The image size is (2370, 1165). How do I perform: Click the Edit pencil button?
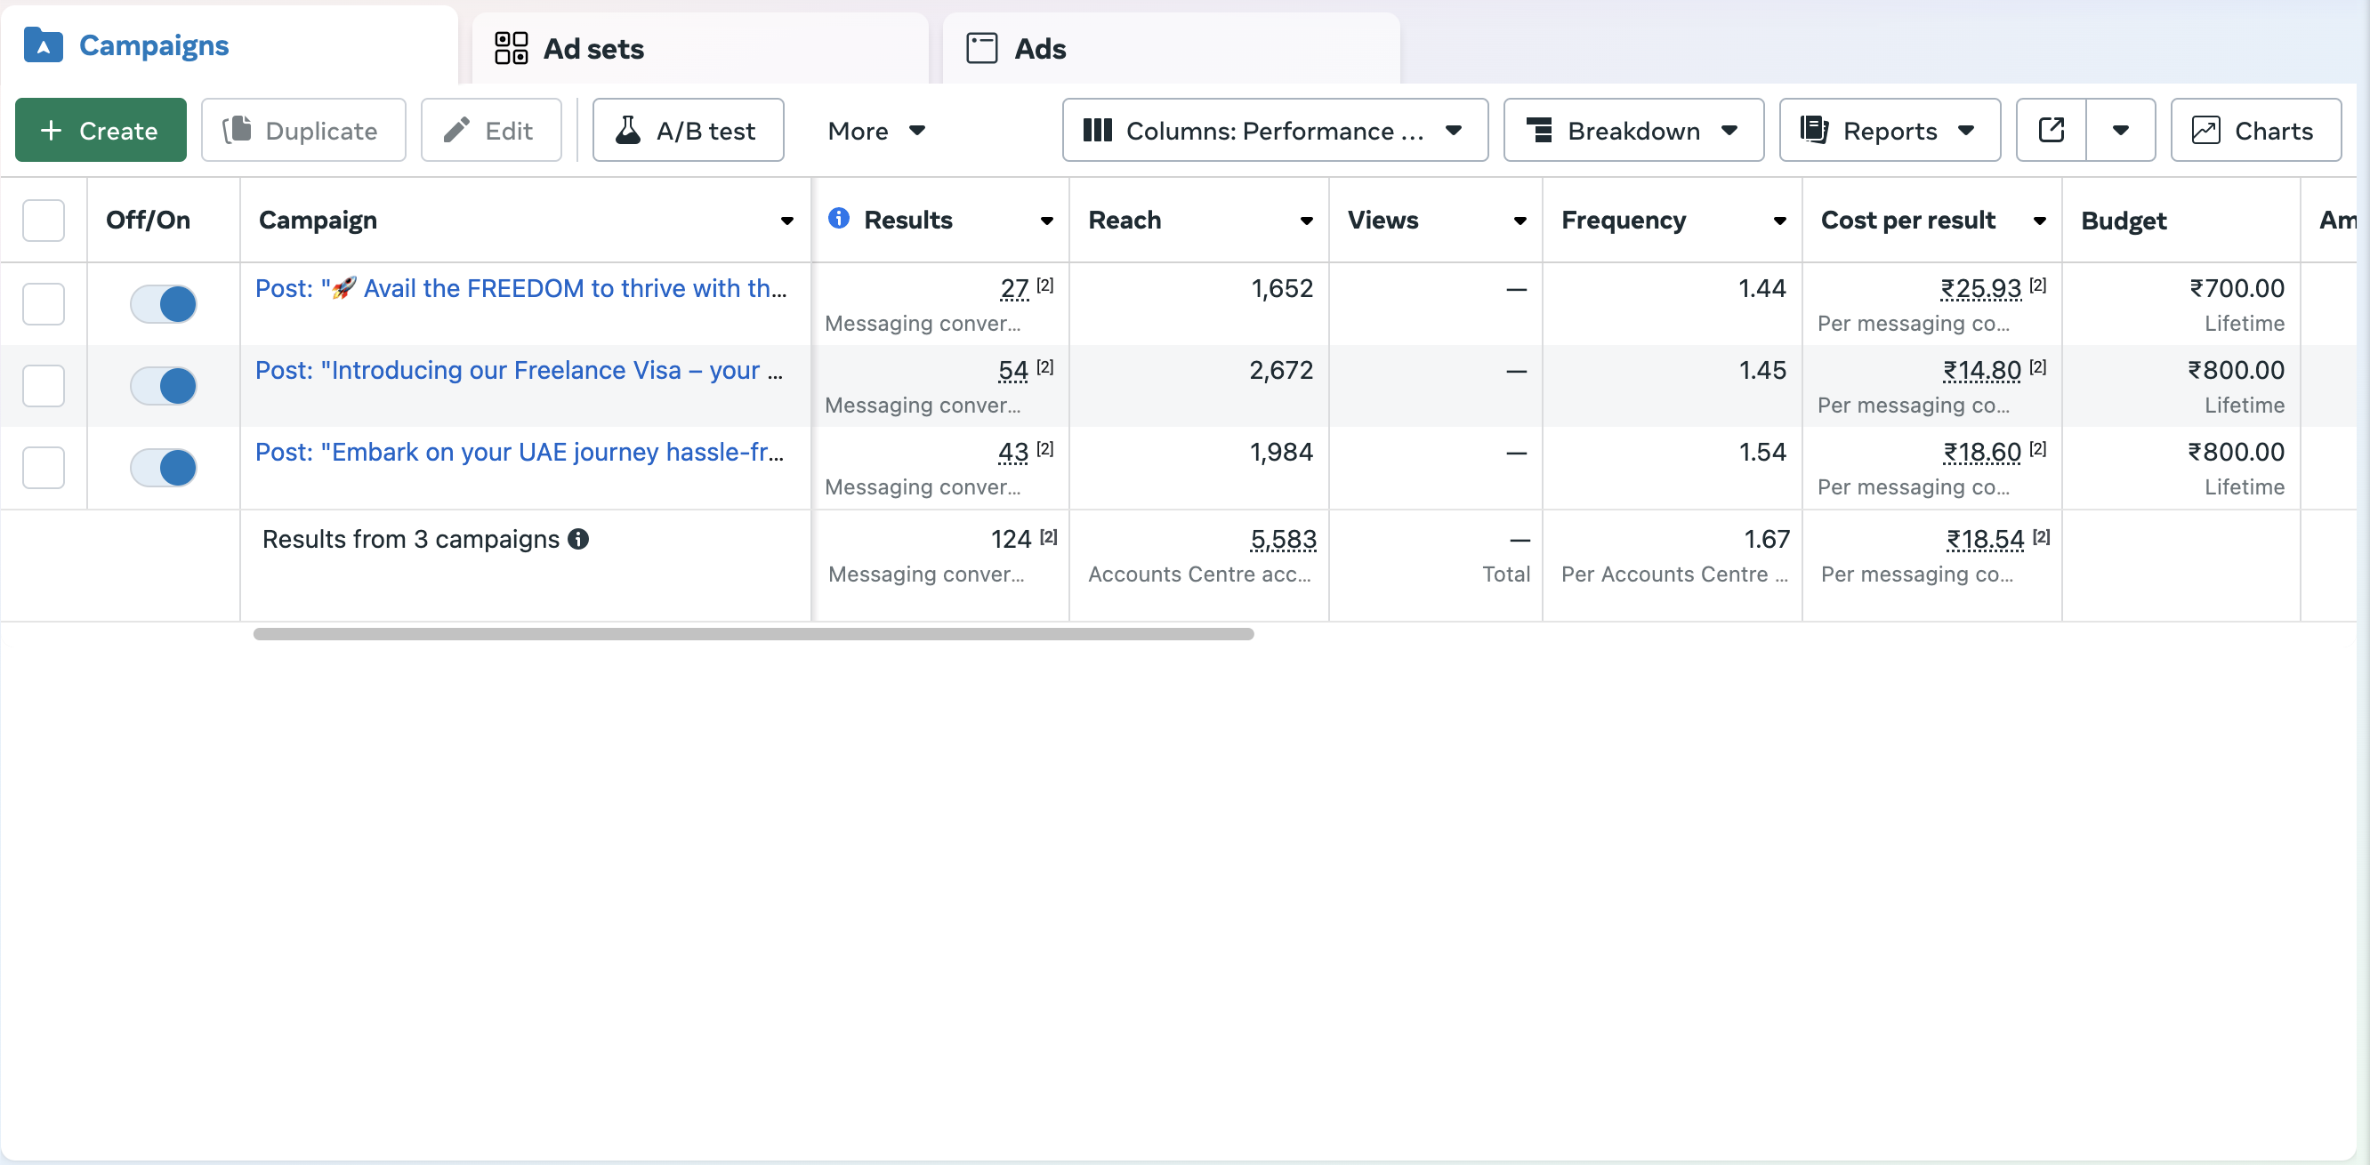(490, 130)
